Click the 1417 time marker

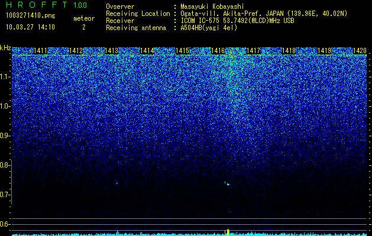click(253, 51)
